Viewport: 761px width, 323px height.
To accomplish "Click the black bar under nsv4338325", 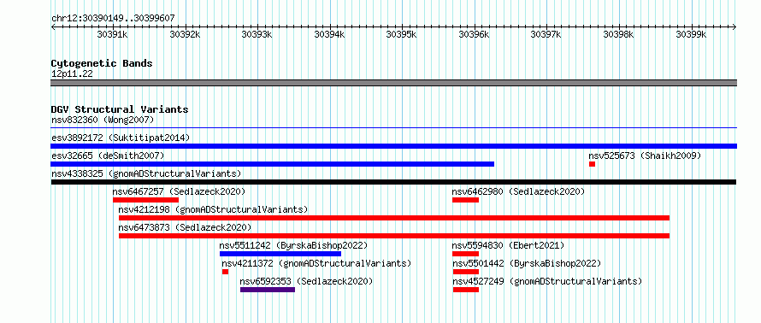I will click(x=393, y=182).
